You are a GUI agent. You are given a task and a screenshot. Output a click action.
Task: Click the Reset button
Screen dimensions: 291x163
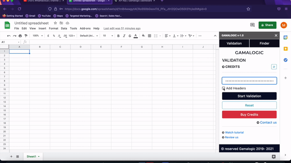click(249, 105)
